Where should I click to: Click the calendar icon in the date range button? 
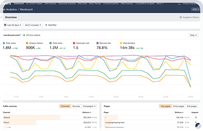(5, 25)
